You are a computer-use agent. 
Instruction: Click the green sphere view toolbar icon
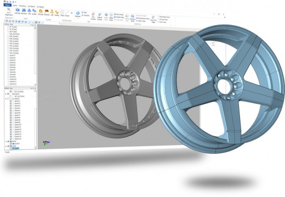[x=36, y=22]
